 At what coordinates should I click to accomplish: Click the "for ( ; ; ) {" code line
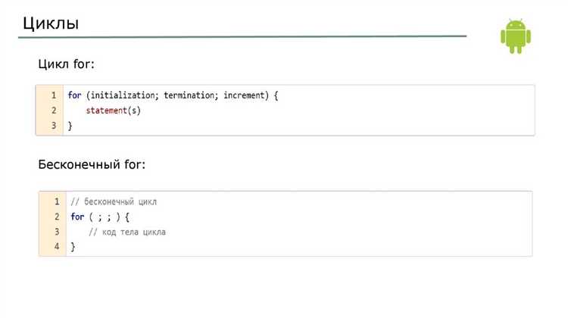101,217
